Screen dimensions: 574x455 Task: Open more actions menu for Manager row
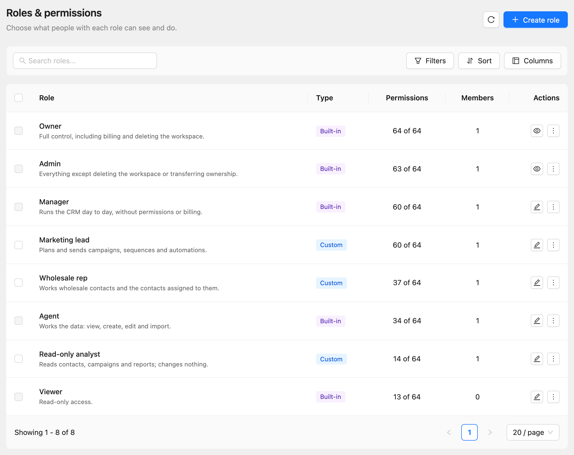[553, 207]
